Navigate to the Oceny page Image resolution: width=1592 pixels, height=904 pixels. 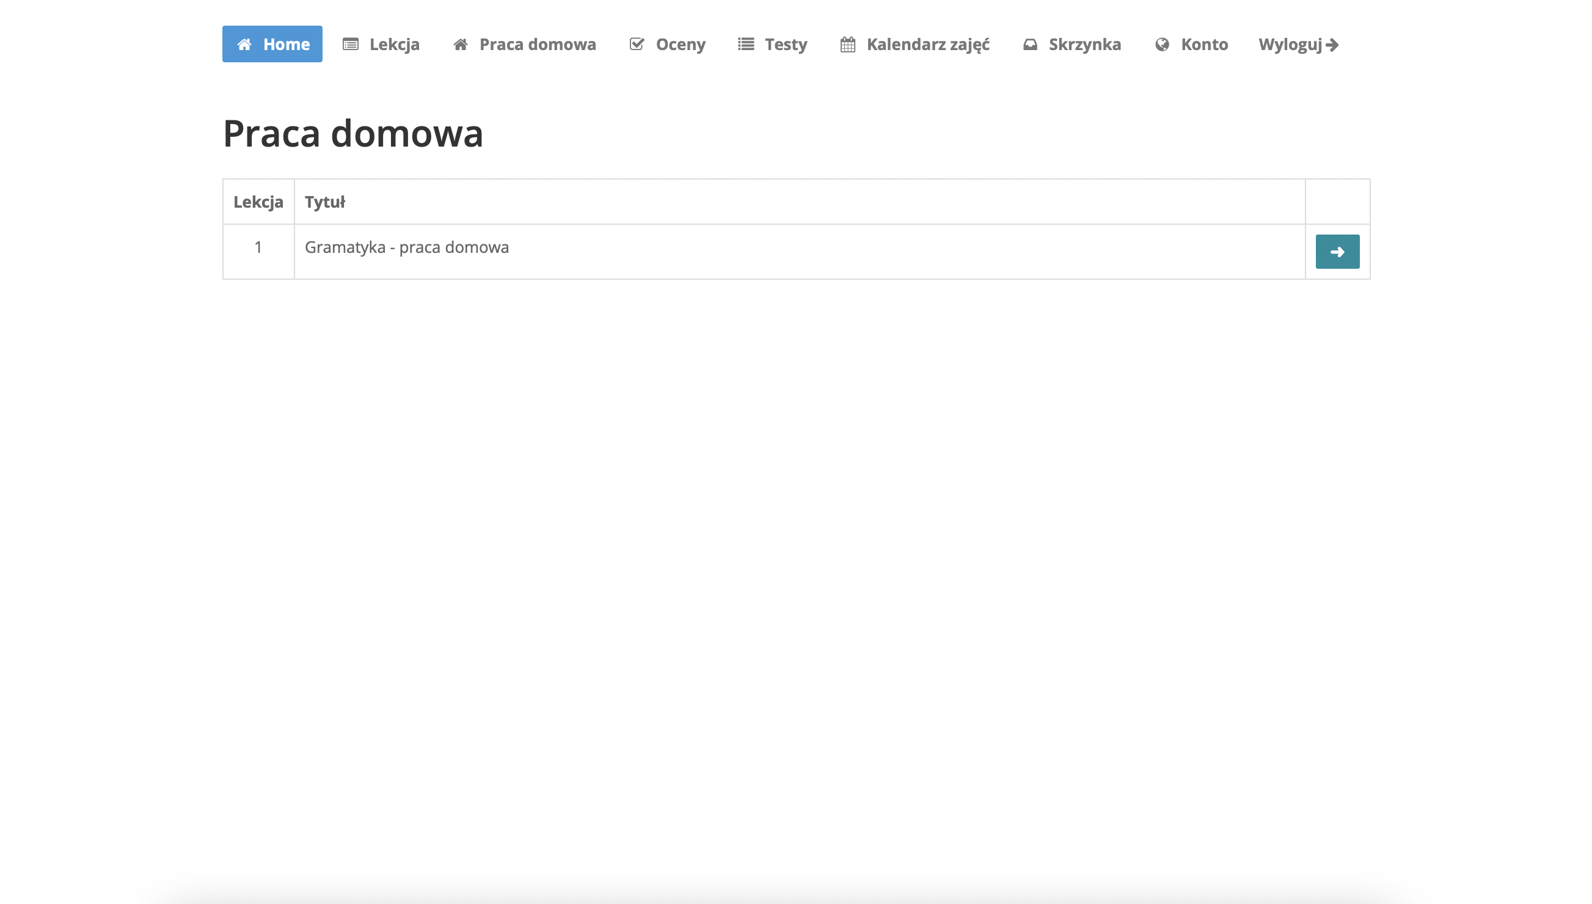(x=681, y=44)
